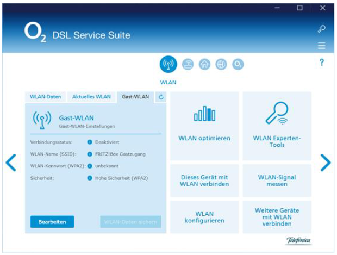Click the key icon in header
337x255 pixels.
point(322,29)
